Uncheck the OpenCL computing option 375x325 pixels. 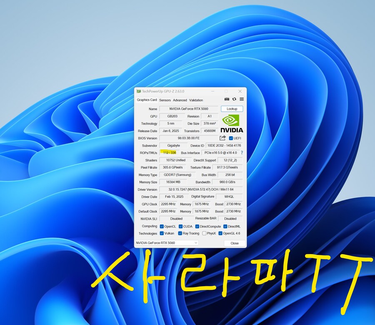162,226
